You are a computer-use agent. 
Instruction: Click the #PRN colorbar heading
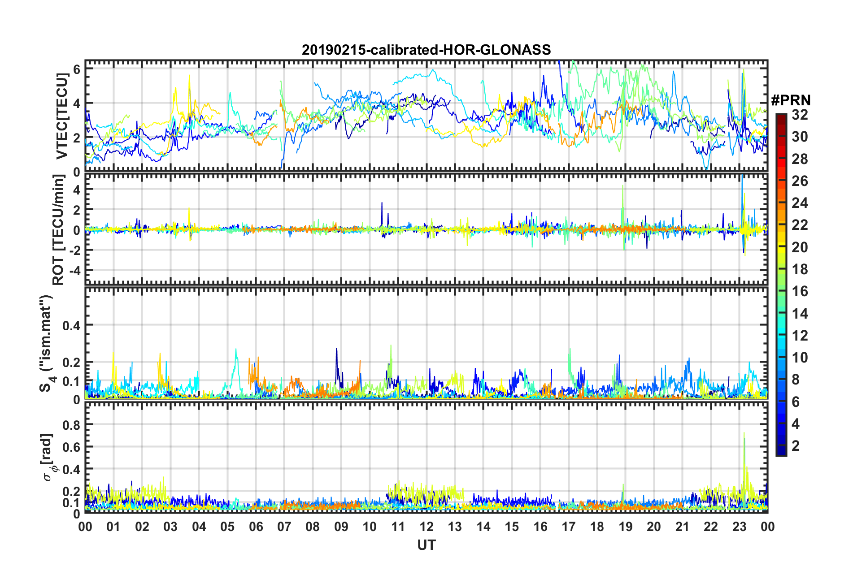pyautogui.click(x=791, y=100)
